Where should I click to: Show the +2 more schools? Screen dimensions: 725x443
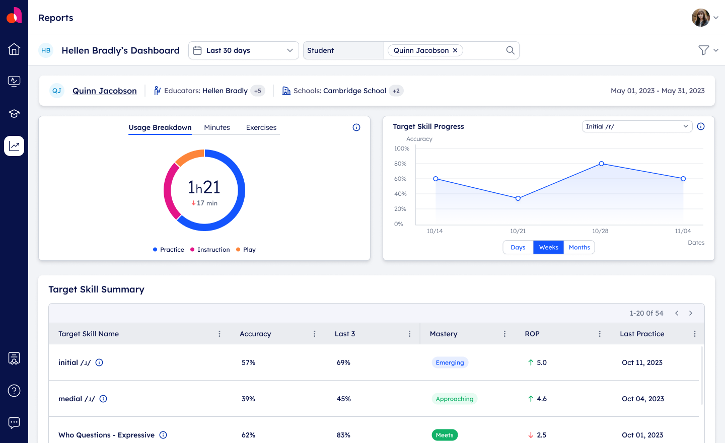(396, 91)
